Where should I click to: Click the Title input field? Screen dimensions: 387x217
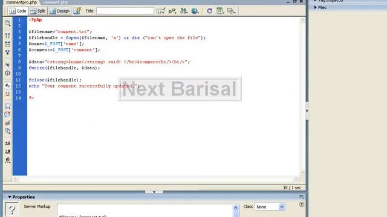click(125, 11)
